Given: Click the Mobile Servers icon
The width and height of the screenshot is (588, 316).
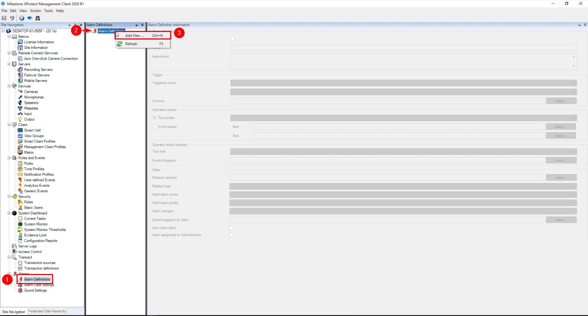Looking at the screenshot, I should click(20, 81).
